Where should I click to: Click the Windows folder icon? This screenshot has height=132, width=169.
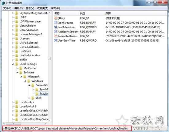click(29, 81)
